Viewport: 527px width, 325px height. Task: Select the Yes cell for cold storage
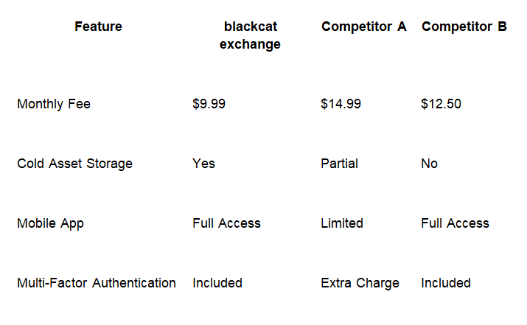coord(203,164)
